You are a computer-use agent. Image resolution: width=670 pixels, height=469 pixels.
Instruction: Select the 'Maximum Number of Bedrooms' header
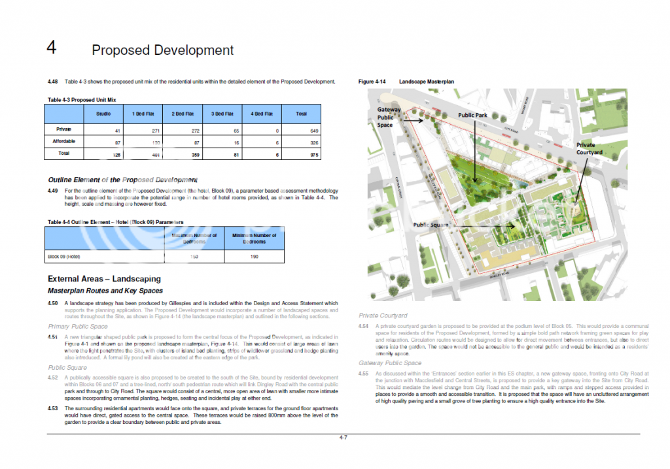194,238
